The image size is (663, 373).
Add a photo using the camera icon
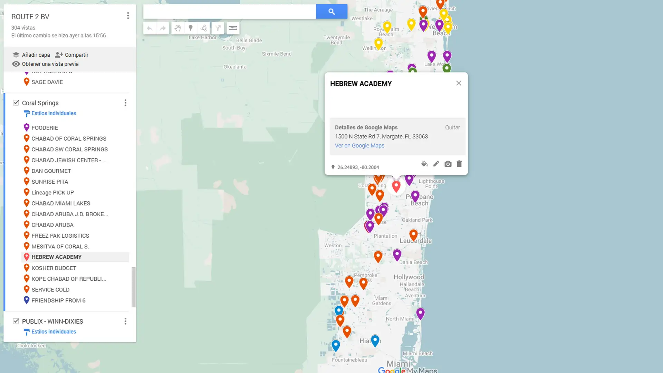[x=448, y=164]
